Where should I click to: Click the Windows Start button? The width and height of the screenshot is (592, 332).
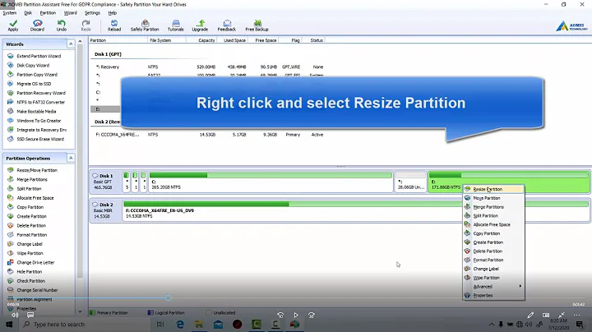point(9,325)
